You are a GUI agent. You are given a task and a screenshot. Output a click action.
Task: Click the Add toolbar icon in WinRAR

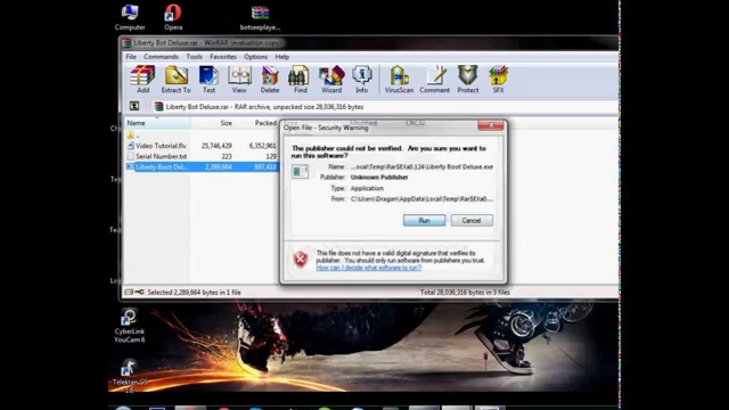click(142, 79)
